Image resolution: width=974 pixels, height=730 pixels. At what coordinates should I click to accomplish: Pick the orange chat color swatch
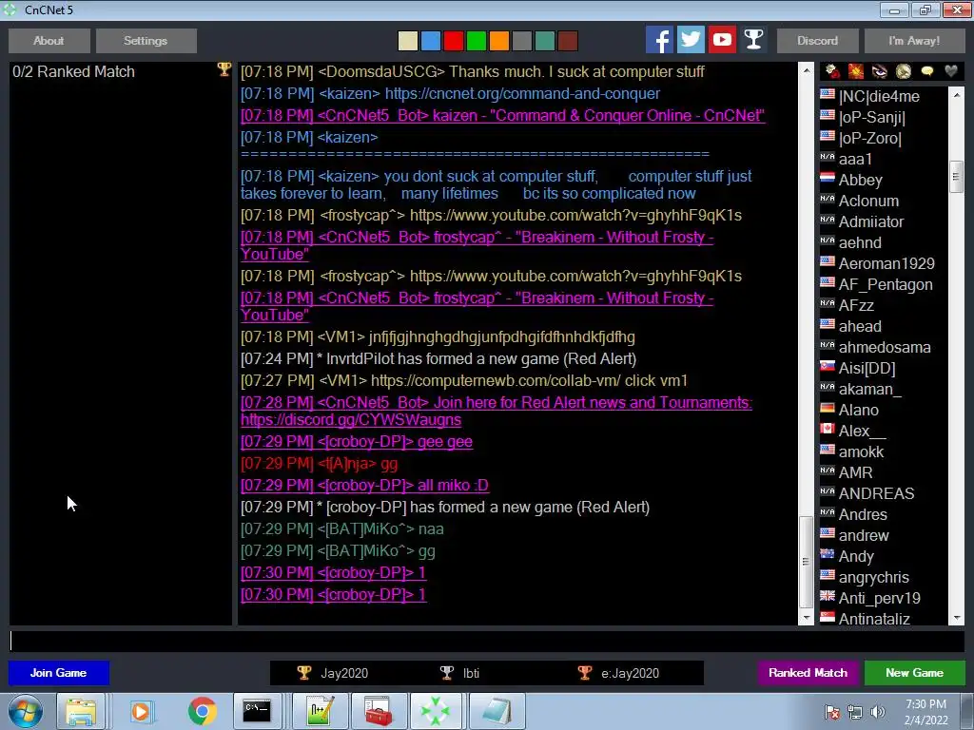click(498, 41)
